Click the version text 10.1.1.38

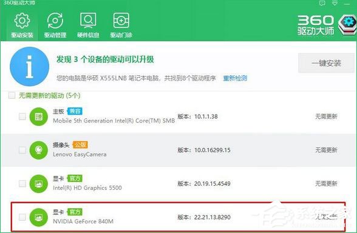206,116
